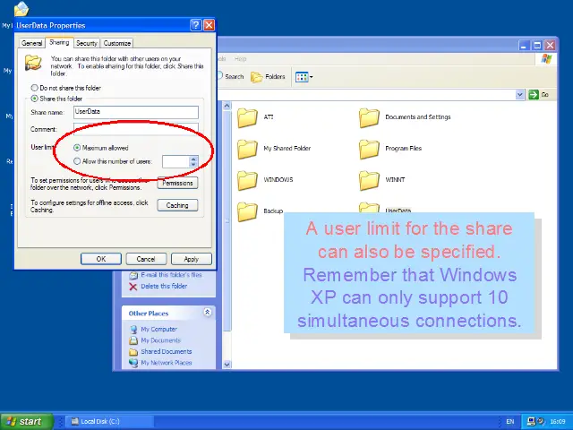Click the EN language indicator
Screen dimensions: 573x430
(510, 422)
